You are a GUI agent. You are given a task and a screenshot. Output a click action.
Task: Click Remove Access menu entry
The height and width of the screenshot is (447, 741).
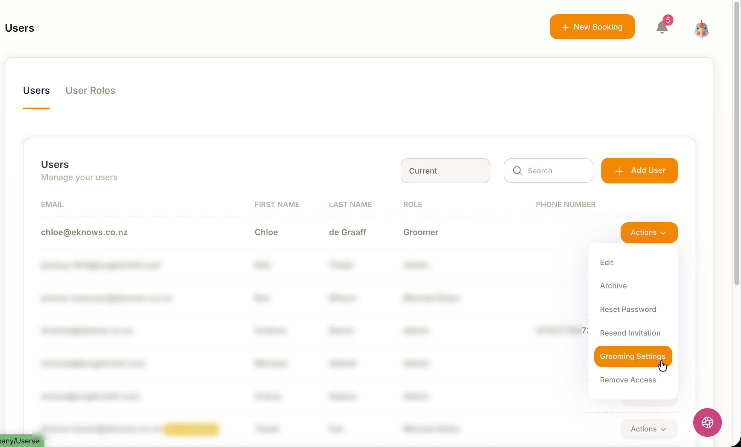click(x=628, y=379)
